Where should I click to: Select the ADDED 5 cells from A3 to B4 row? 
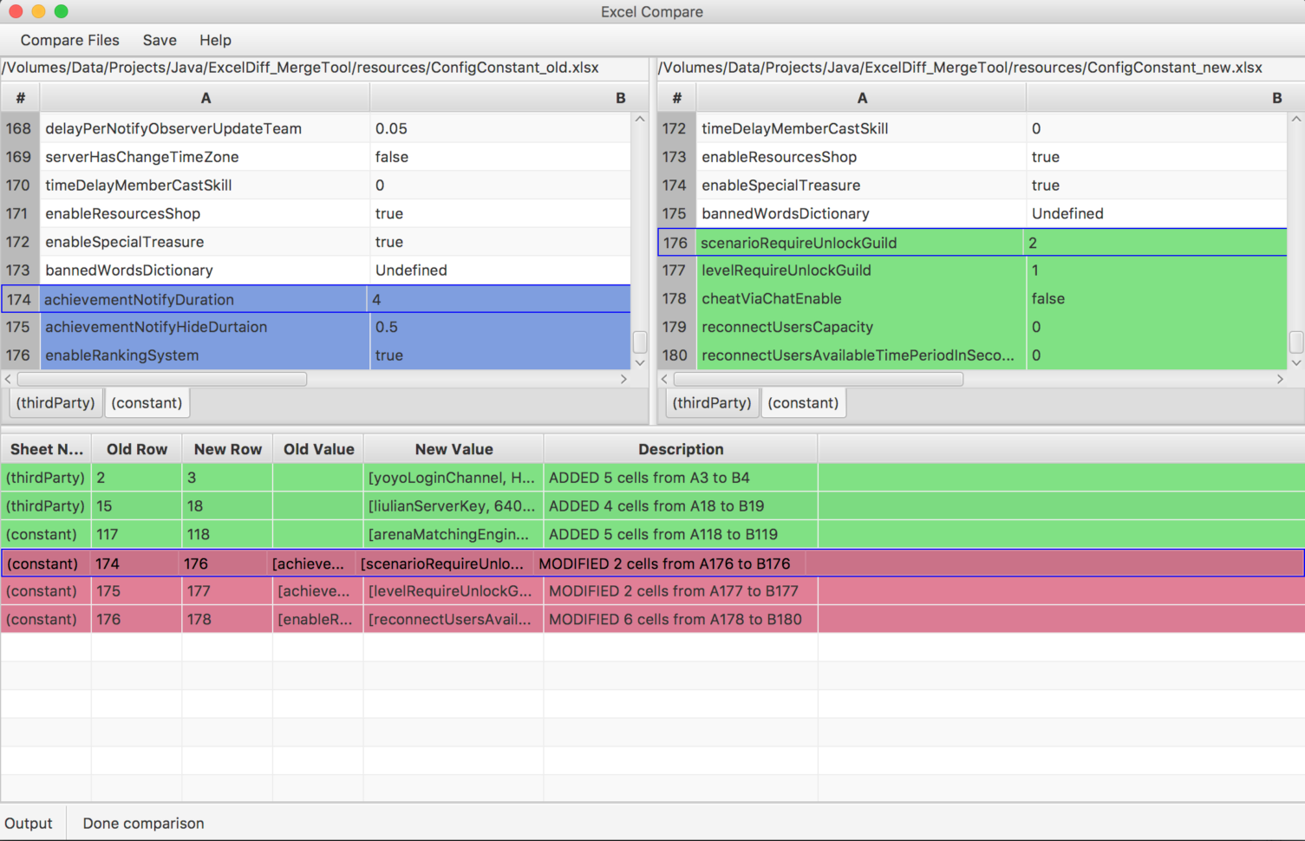click(681, 478)
